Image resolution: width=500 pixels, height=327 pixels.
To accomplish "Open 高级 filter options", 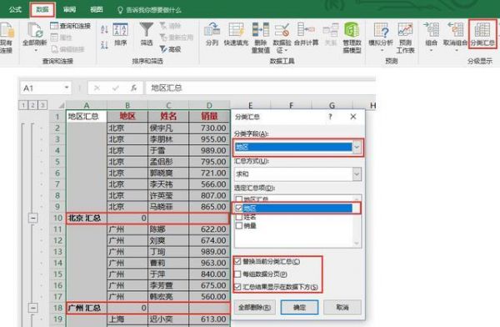I will [x=171, y=49].
